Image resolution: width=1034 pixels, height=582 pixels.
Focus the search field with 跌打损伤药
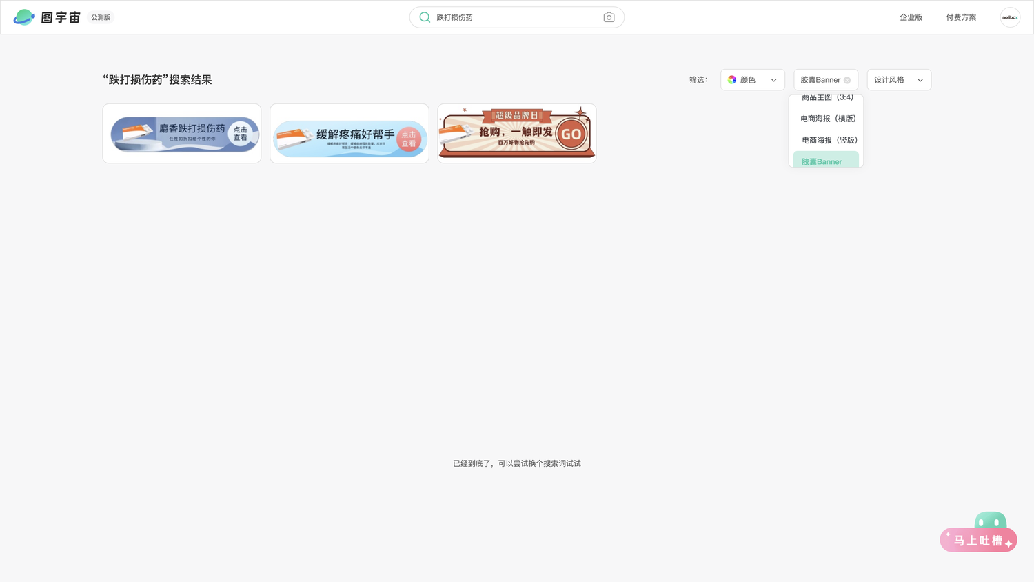[x=517, y=17]
